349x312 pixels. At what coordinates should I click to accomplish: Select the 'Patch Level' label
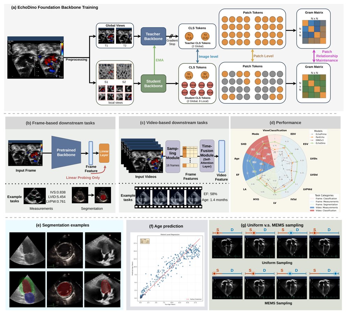[x=263, y=56]
